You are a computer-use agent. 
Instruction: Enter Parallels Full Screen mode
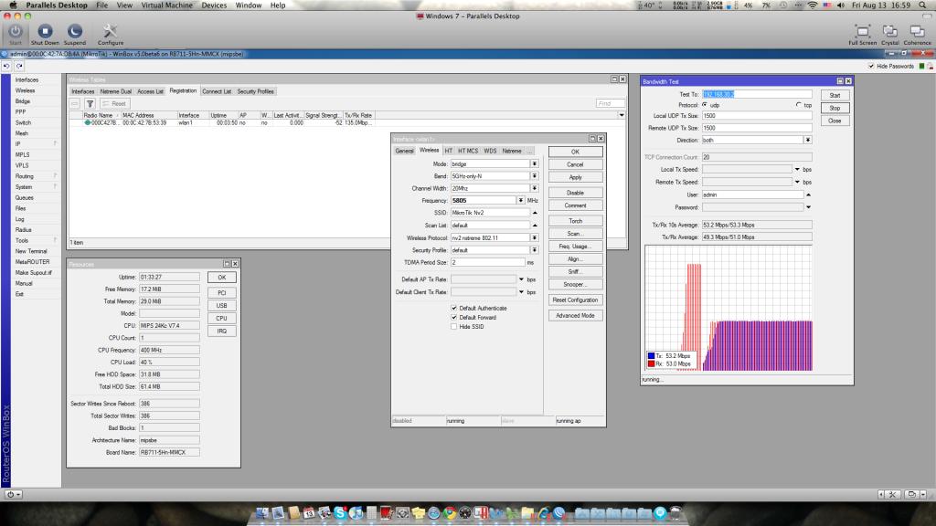tap(862, 32)
